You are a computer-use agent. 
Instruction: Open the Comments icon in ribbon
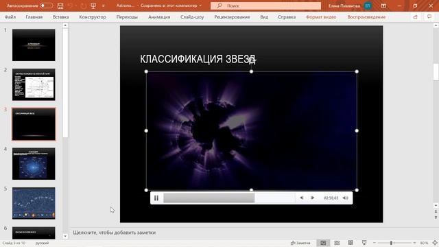pyautogui.click(x=429, y=17)
